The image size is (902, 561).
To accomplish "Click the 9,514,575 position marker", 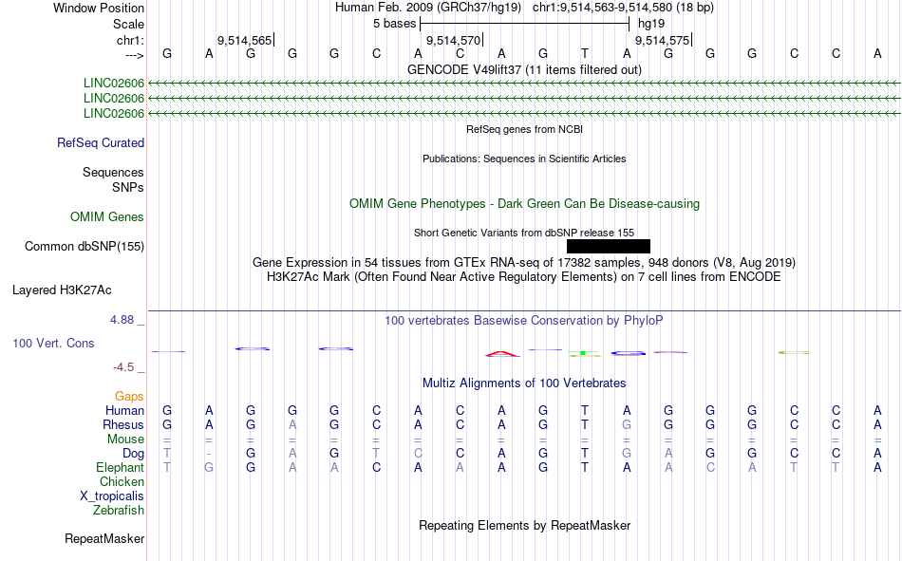I will (663, 40).
